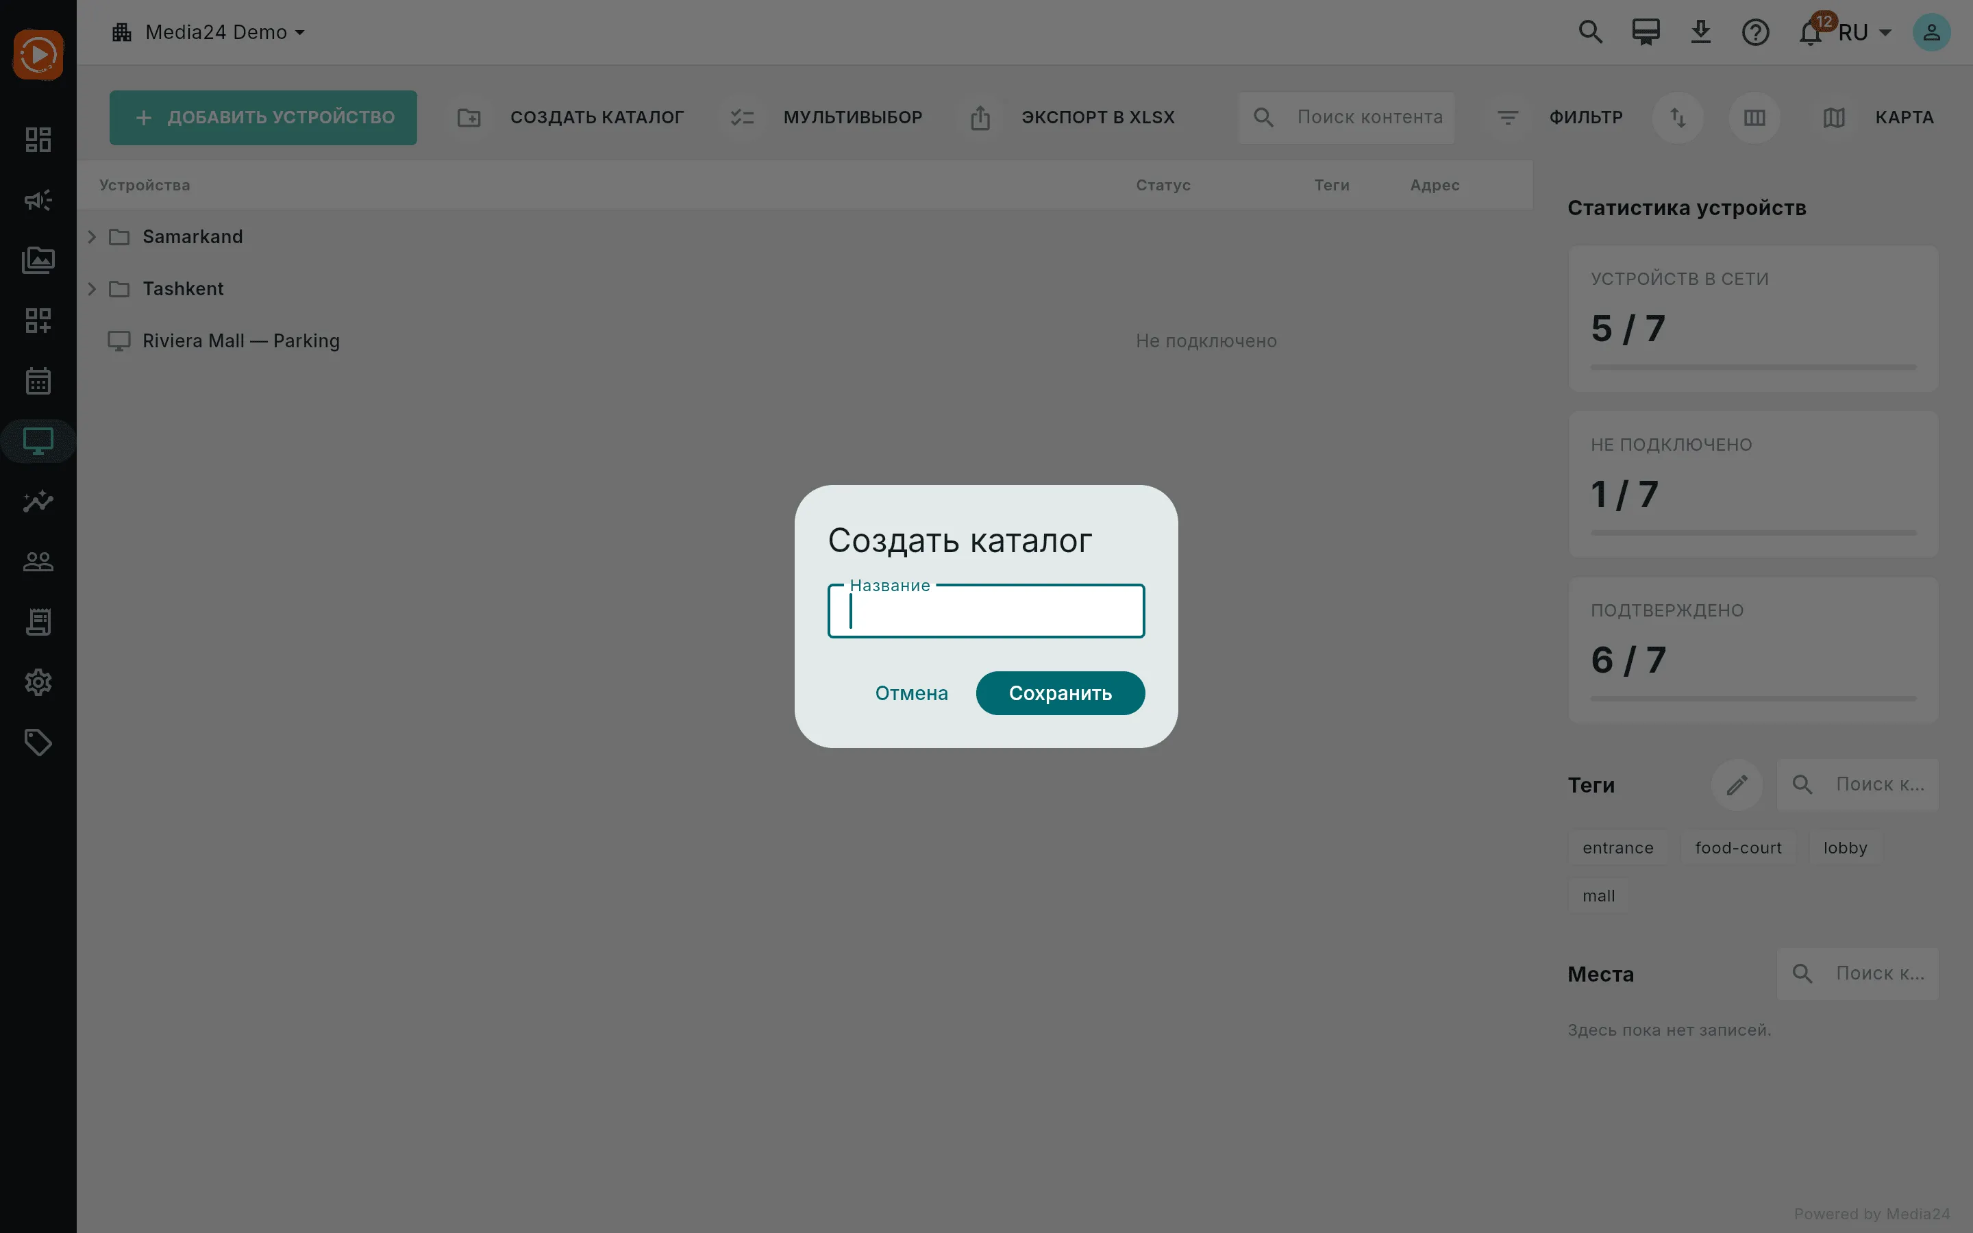Open the campaigns megaphone icon
The height and width of the screenshot is (1233, 1973).
(38, 200)
